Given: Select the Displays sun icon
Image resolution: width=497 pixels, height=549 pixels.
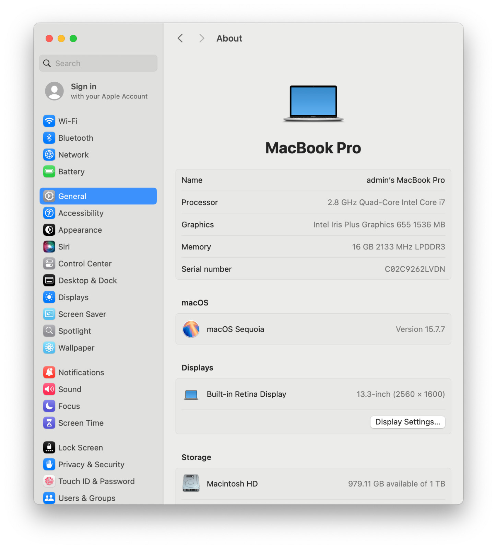Looking at the screenshot, I should 49,297.
